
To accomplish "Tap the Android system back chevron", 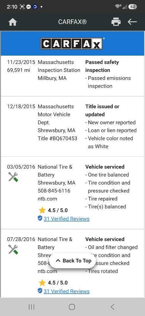I will coord(113,307).
